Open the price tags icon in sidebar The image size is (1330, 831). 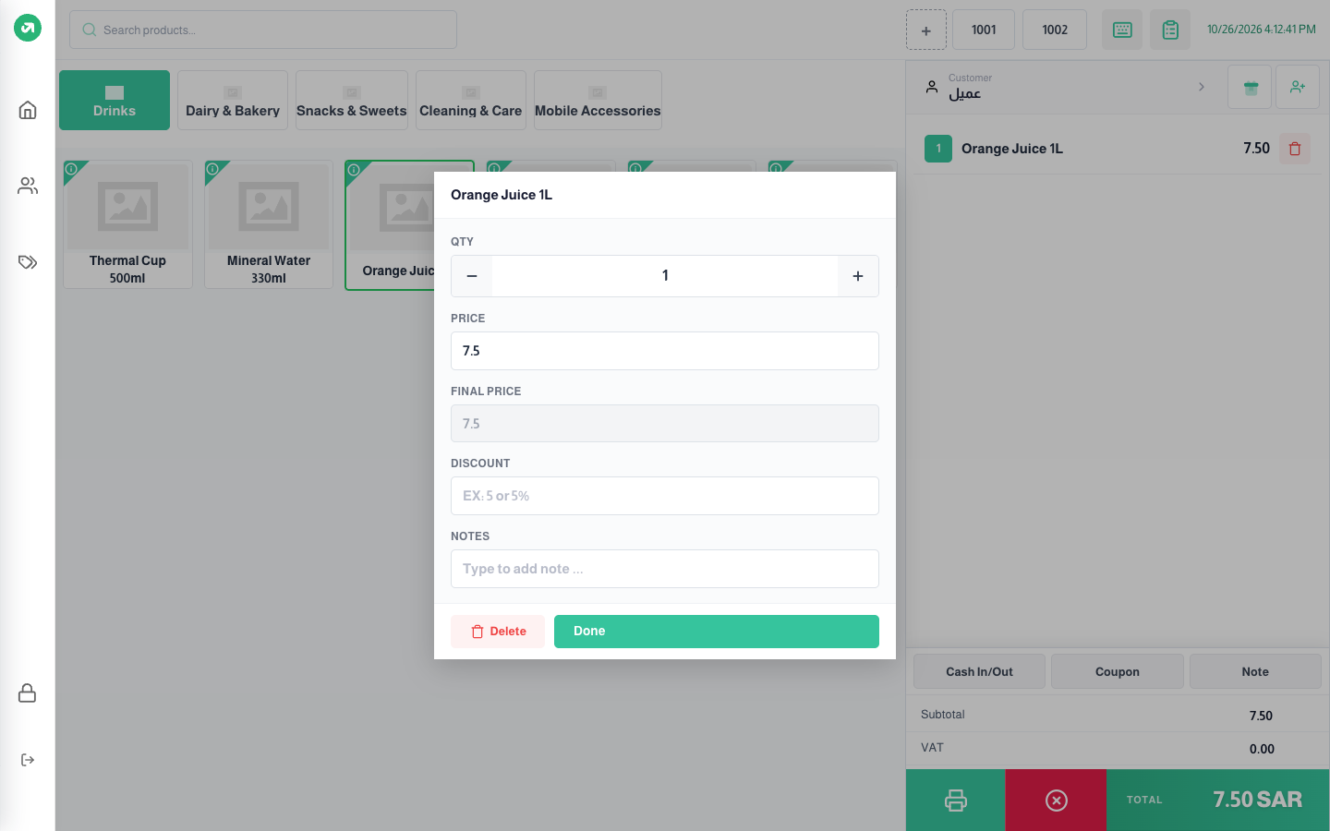(28, 262)
